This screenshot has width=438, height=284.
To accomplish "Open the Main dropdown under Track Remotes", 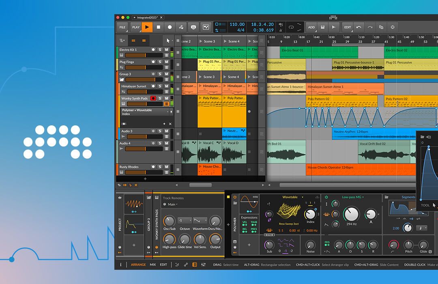I will tap(172, 204).
